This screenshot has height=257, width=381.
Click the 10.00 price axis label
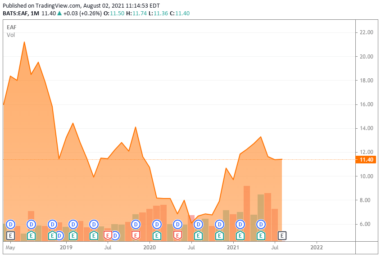pos(366,176)
